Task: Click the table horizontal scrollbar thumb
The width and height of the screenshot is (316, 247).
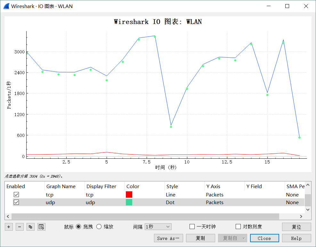Action: pos(145,216)
